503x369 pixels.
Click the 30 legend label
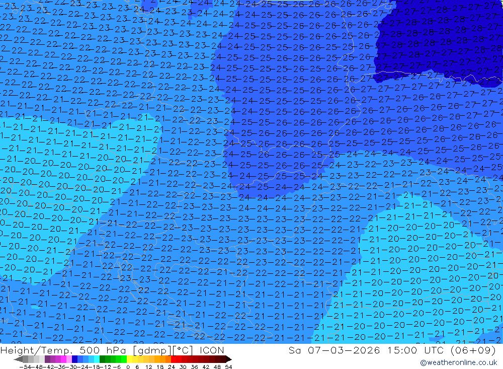183,367
